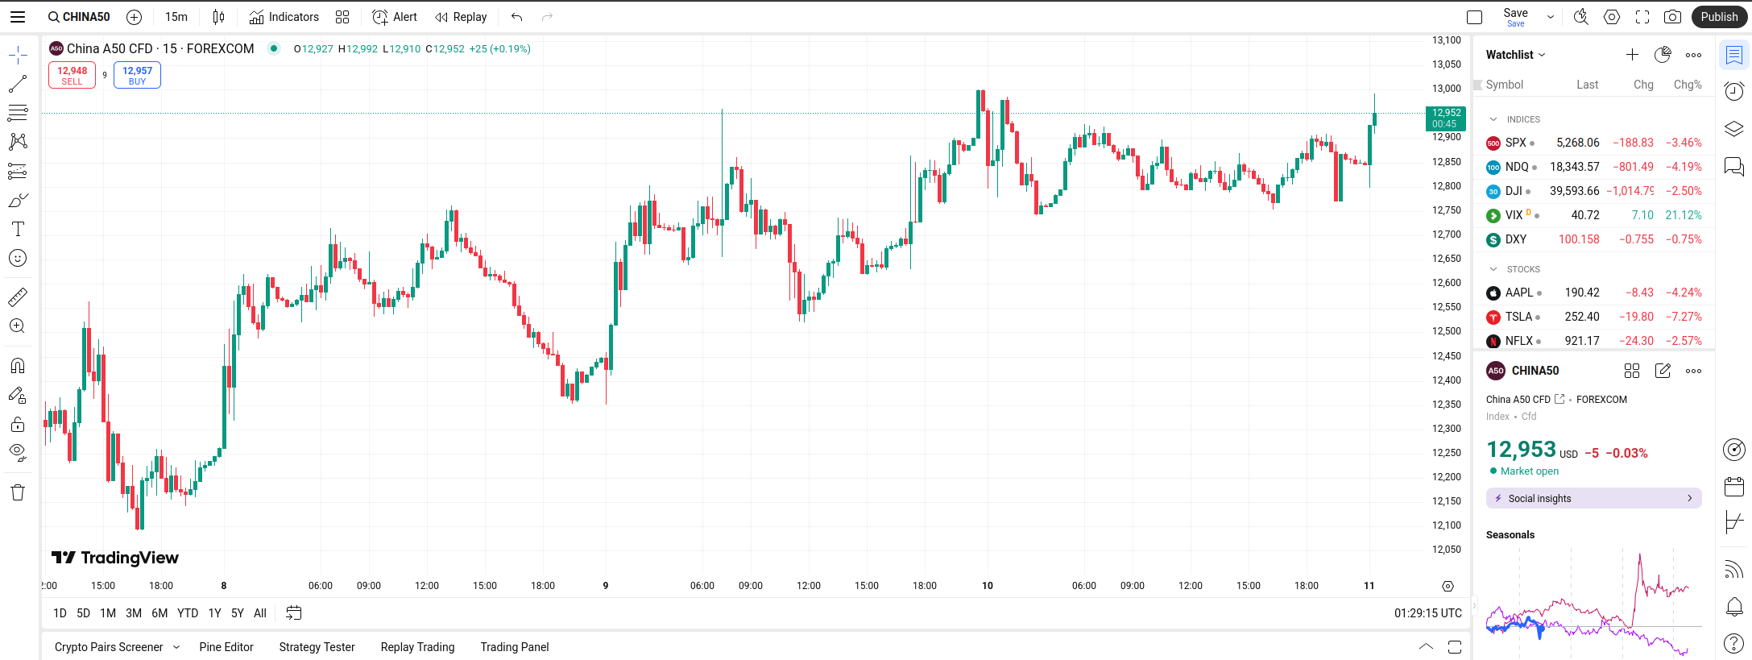Open the emoji icons tool
Screen dimensions: 1752x660
point(18,258)
